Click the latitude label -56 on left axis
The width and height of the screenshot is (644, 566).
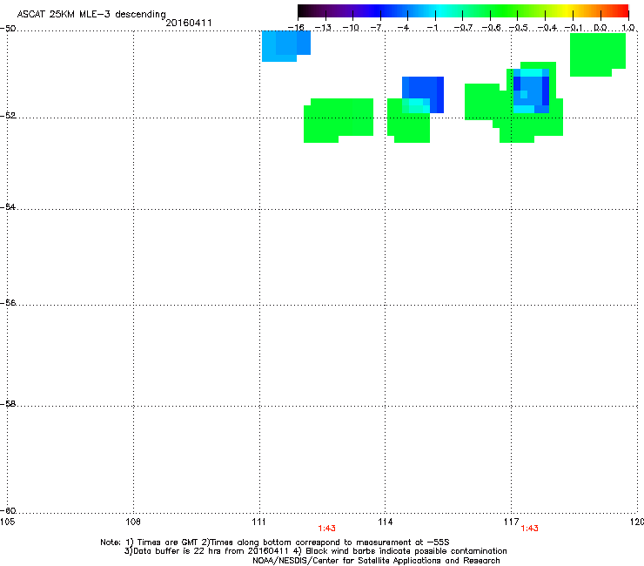pos(8,302)
